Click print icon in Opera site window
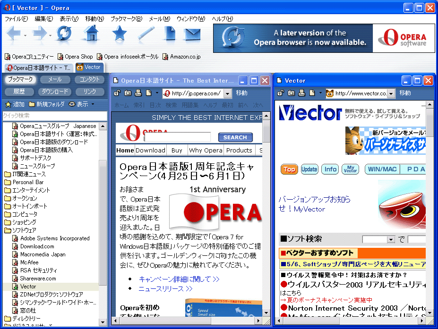Image resolution: width=438 pixels, height=329 pixels. 138,93
